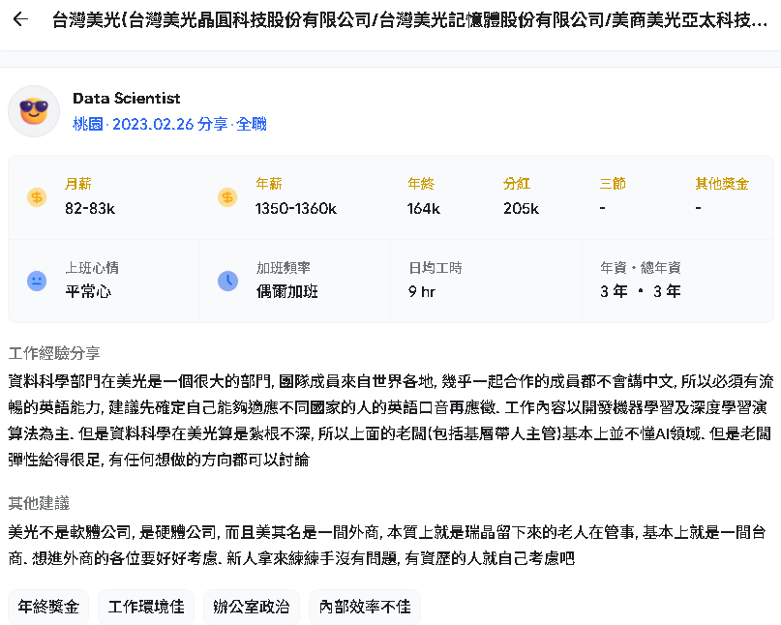Screen dimensions: 781x625
Task: Click the 工作經驗分享 section heading
Action: 54,353
